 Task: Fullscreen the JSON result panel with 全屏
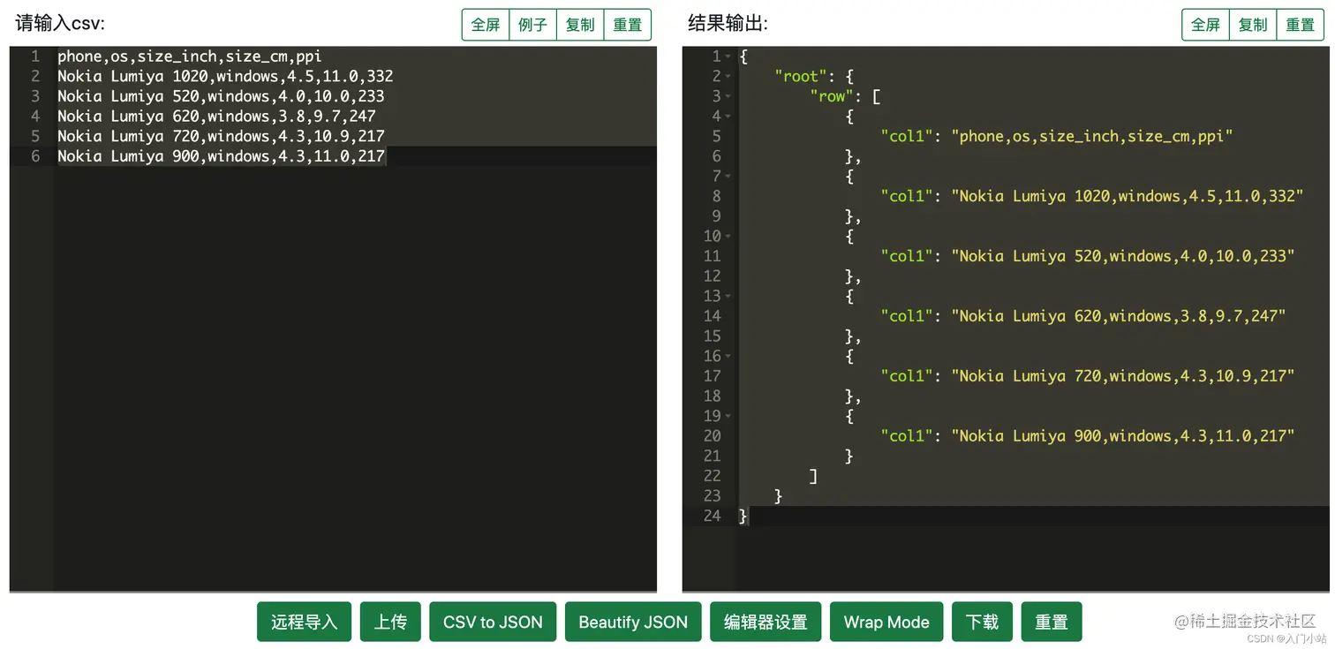point(1205,25)
